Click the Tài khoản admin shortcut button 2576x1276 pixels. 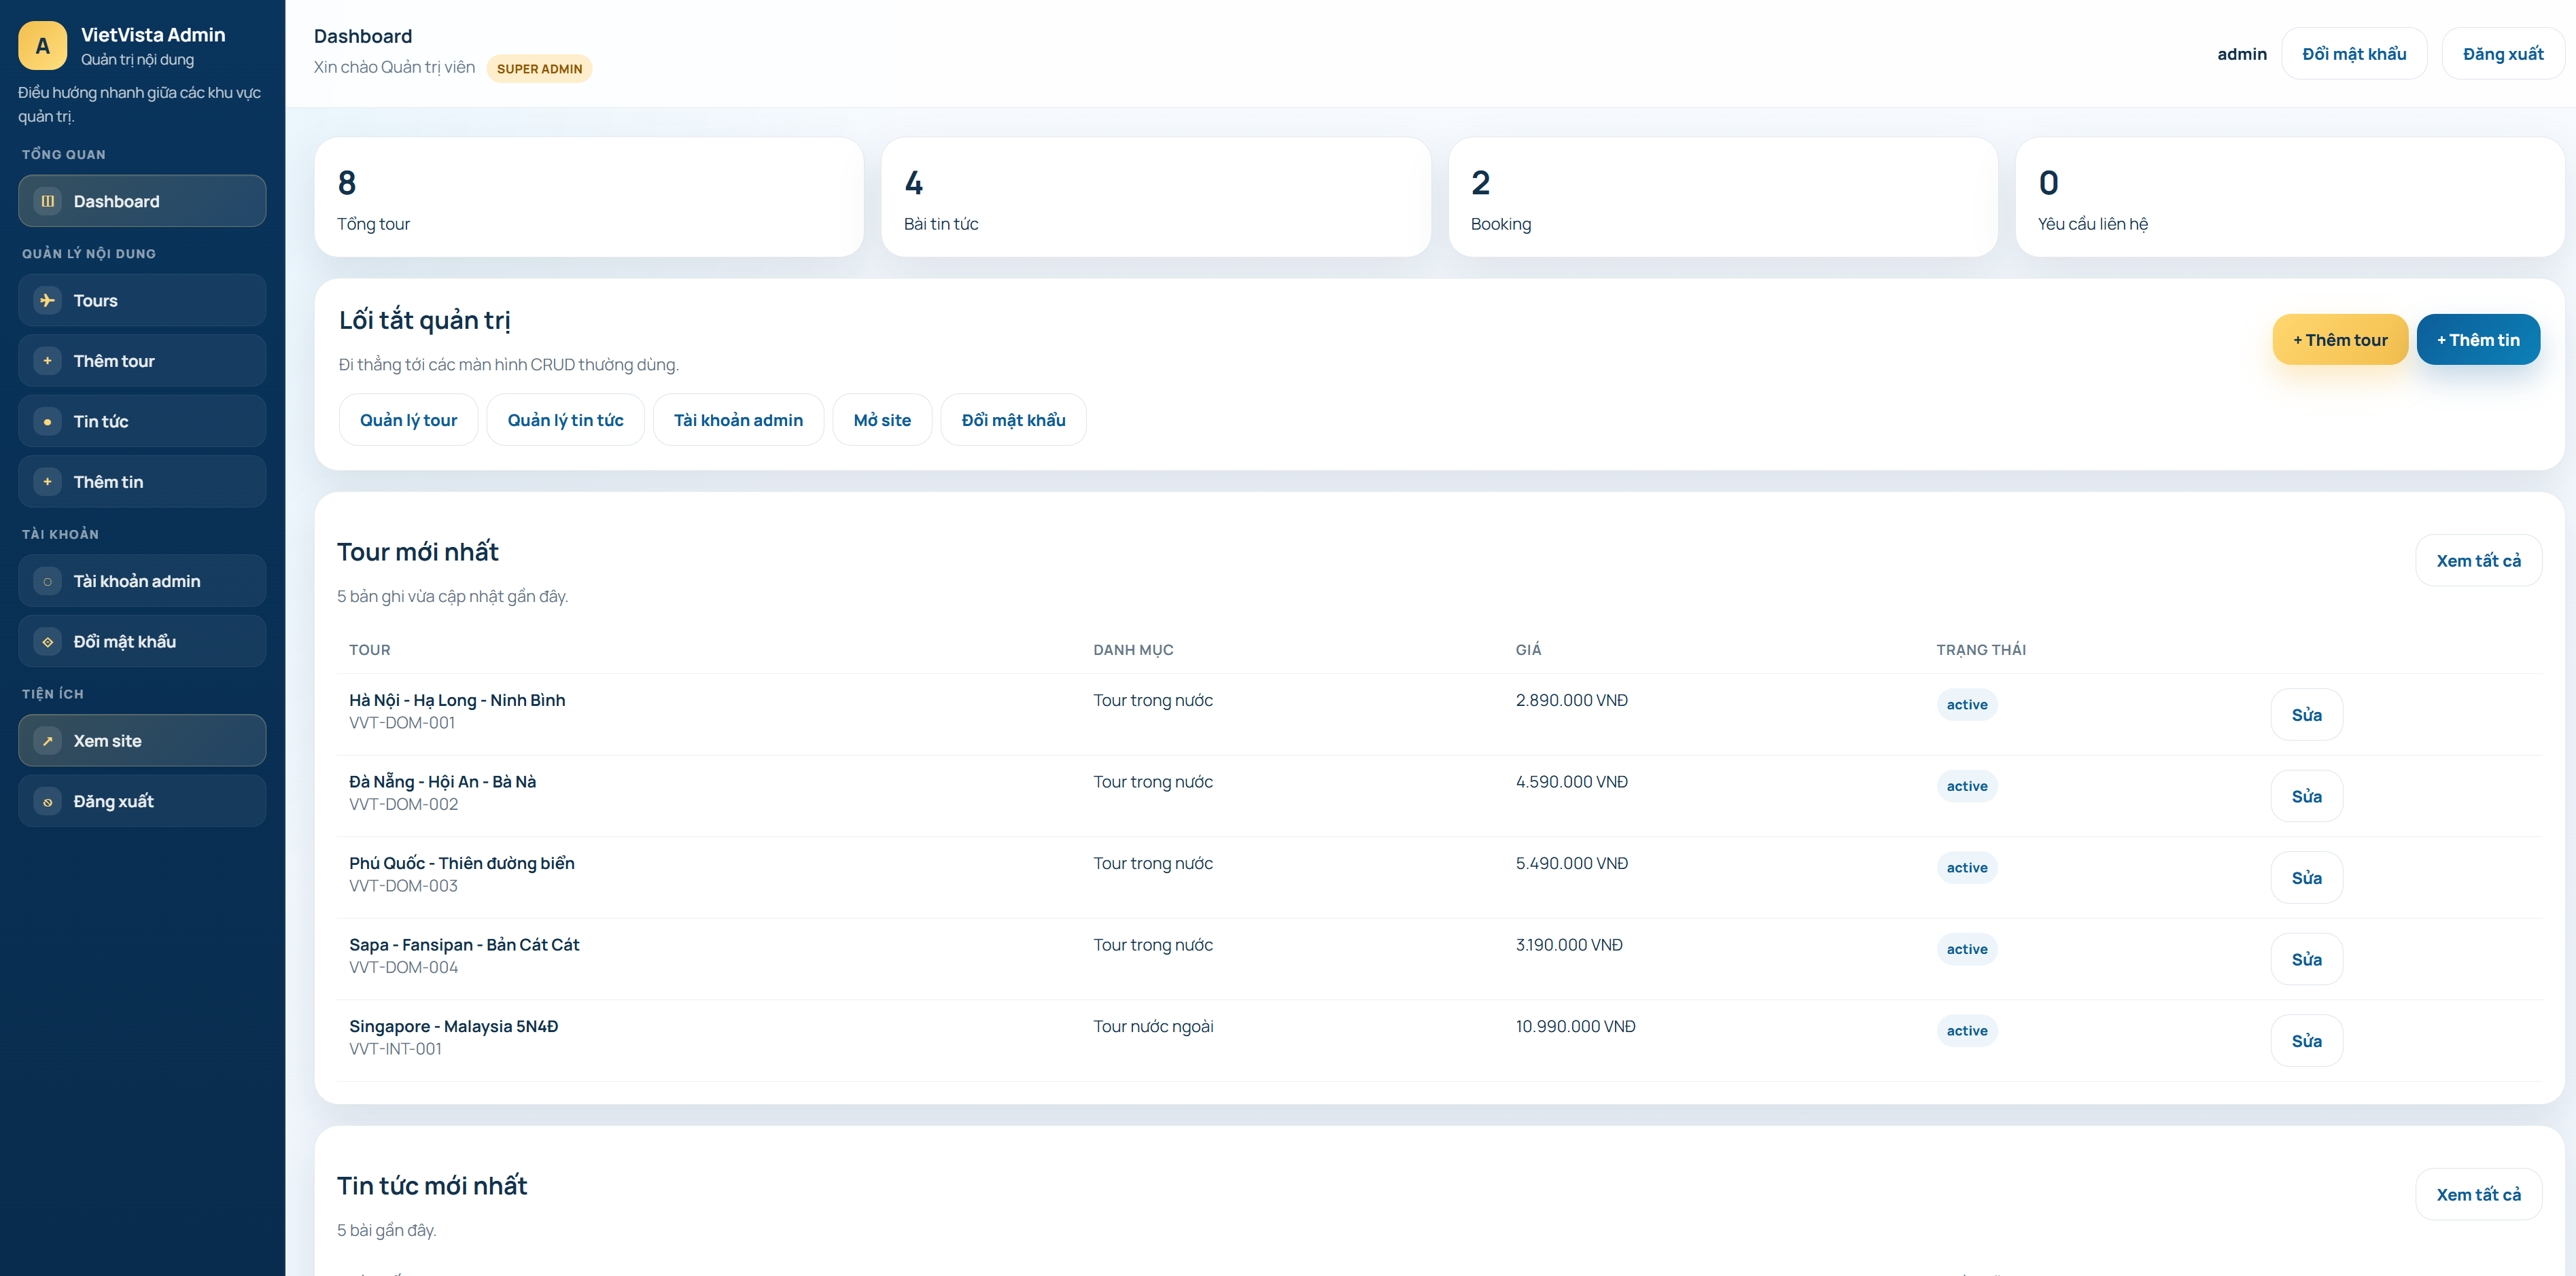[x=738, y=420]
